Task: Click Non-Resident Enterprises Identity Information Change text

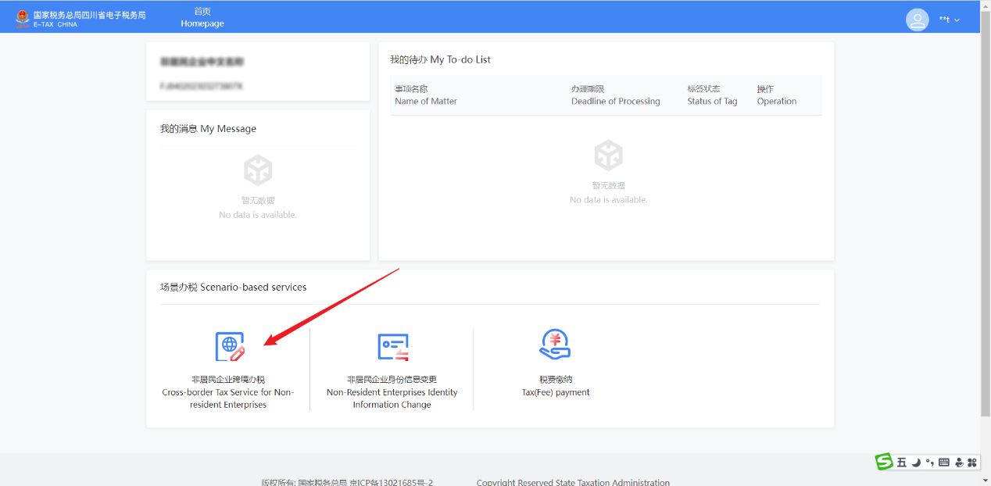Action: click(392, 392)
